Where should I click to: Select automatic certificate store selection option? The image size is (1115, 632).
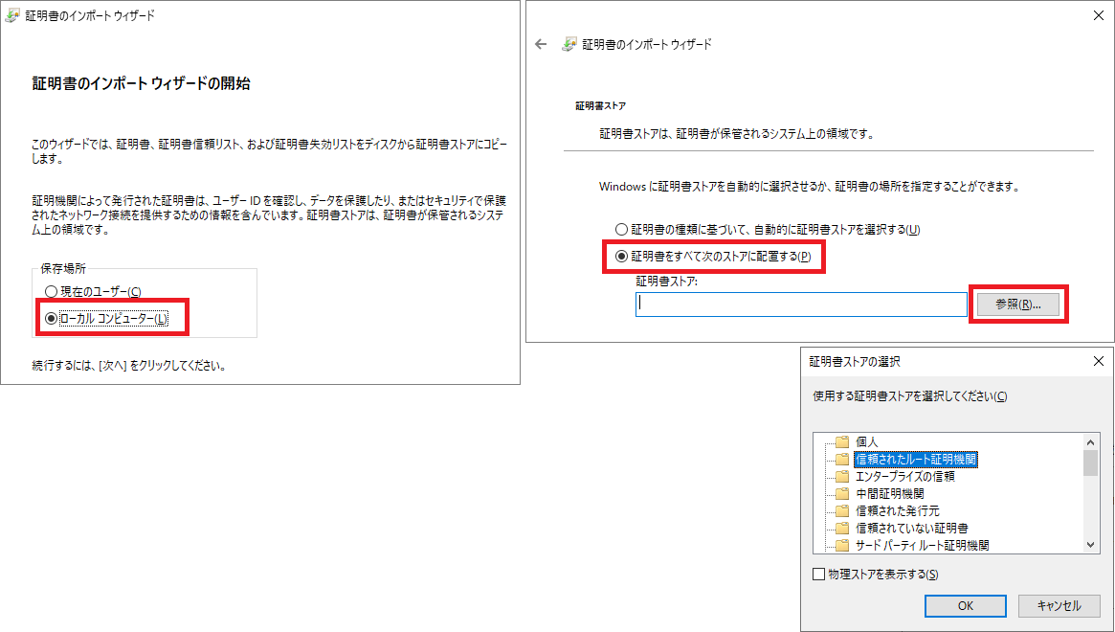pyautogui.click(x=622, y=230)
